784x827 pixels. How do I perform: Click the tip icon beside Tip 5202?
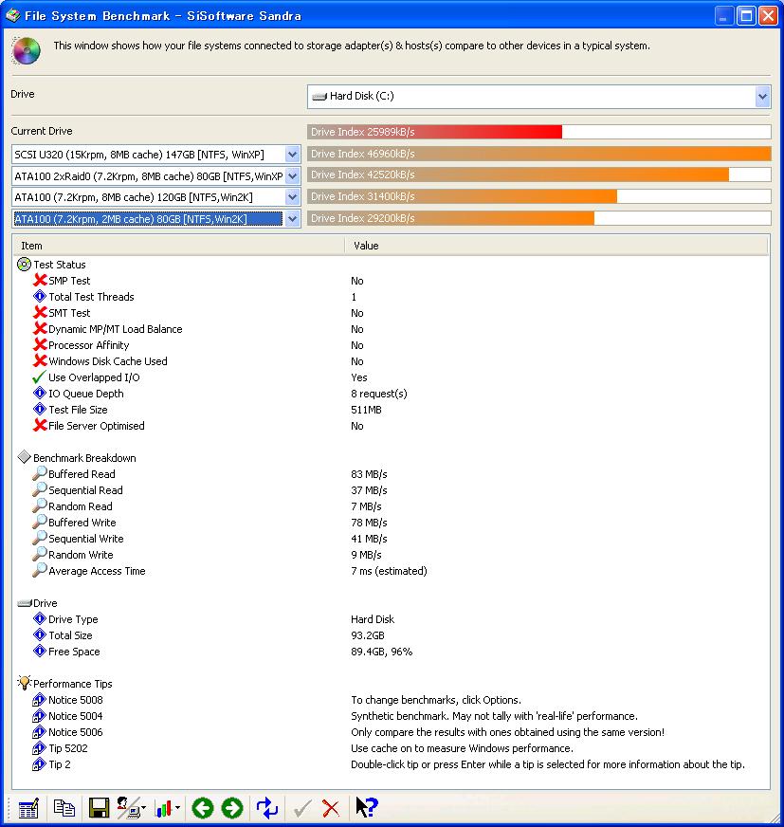click(x=40, y=748)
